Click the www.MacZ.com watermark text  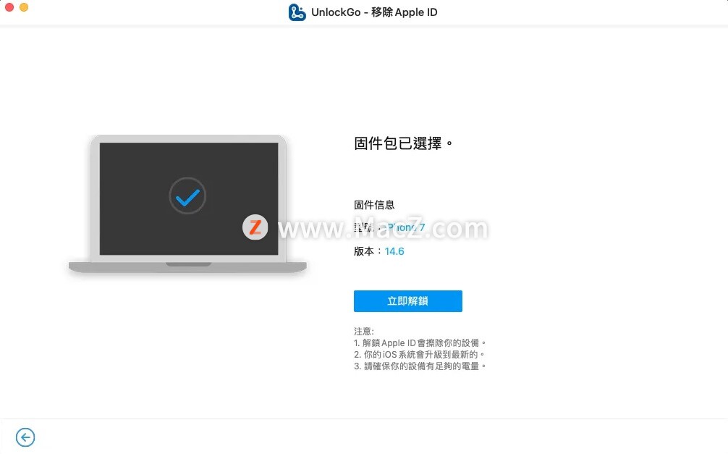click(383, 227)
